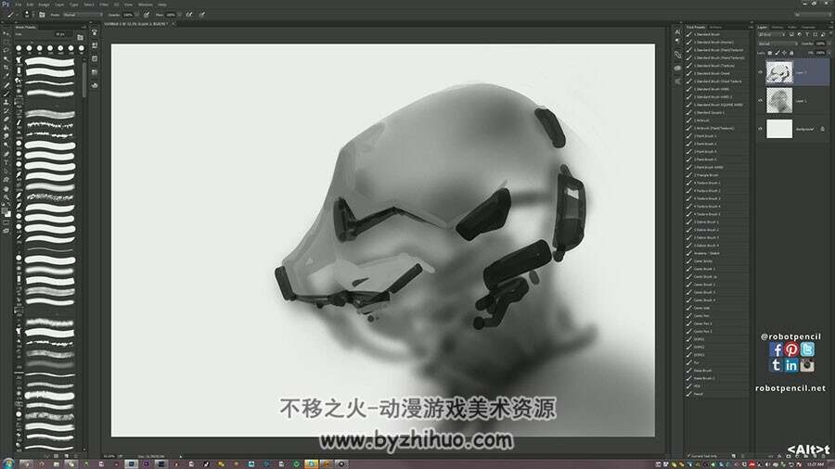
Task: Open the third collapsed icon left of Tool Presets
Action: point(677,55)
